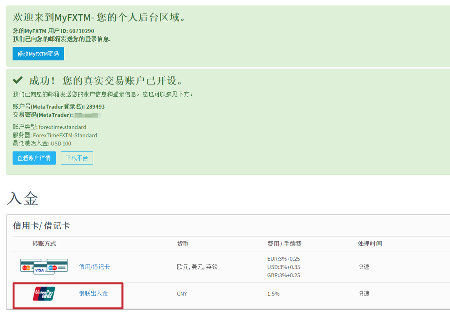
Task: Click the 1.5% fee cell
Action: pos(273,294)
